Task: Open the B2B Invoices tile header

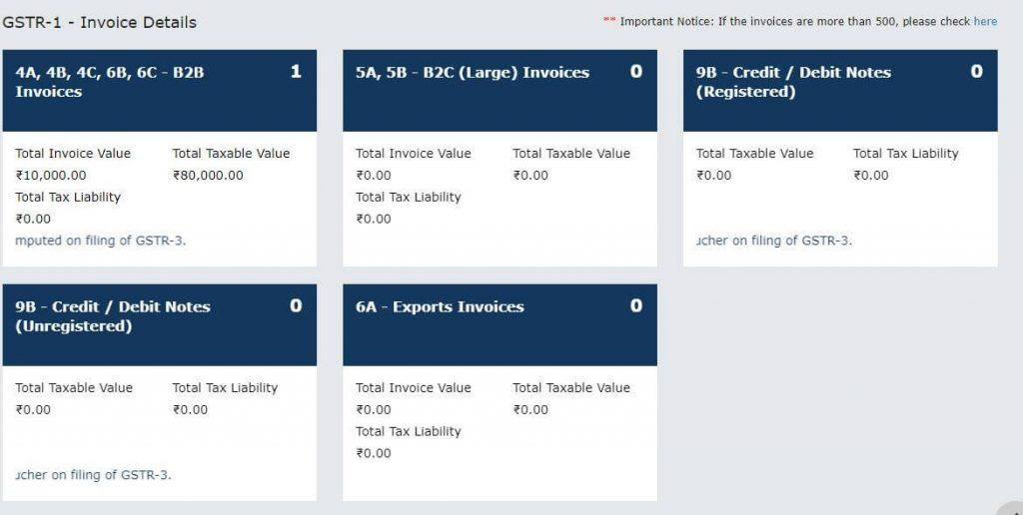Action: pos(110,82)
